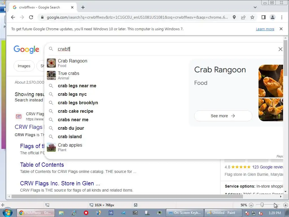
Task: Open the Learn more link in the update infobar
Action: (265, 29)
